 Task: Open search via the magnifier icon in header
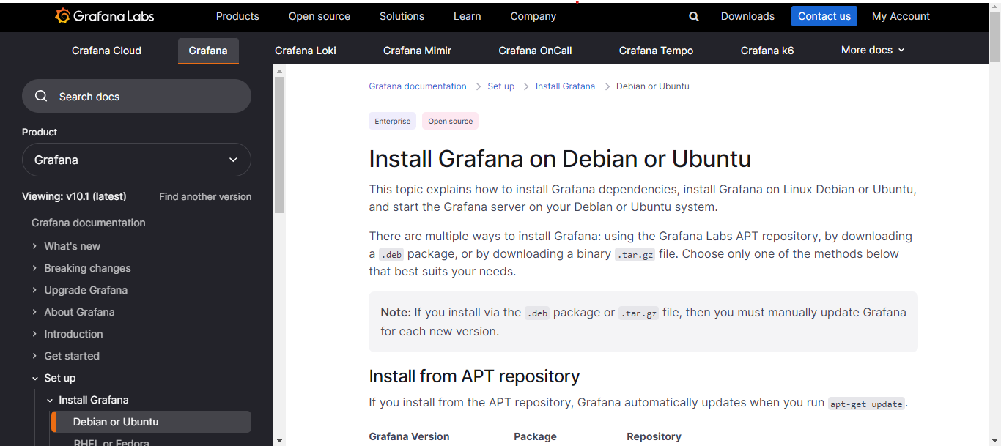[x=694, y=16]
